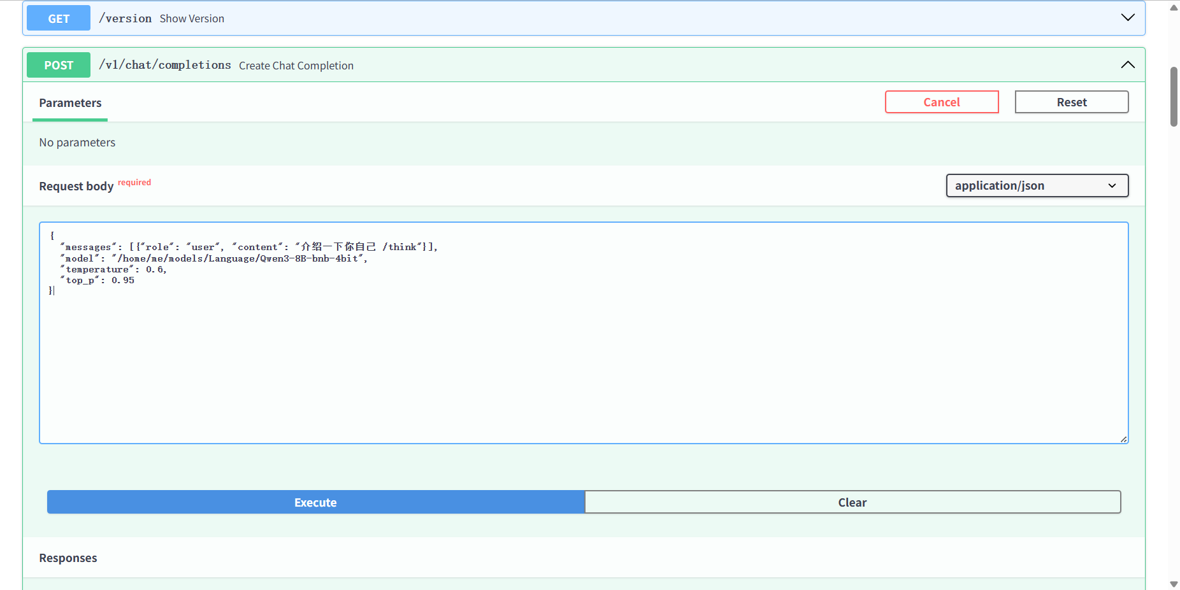Viewport: 1180px width, 590px height.
Task: Click the GET method badge for /version
Action: 59,18
